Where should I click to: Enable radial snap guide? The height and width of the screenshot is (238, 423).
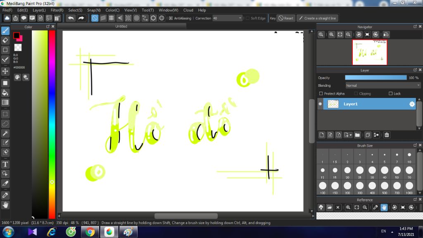[128, 18]
